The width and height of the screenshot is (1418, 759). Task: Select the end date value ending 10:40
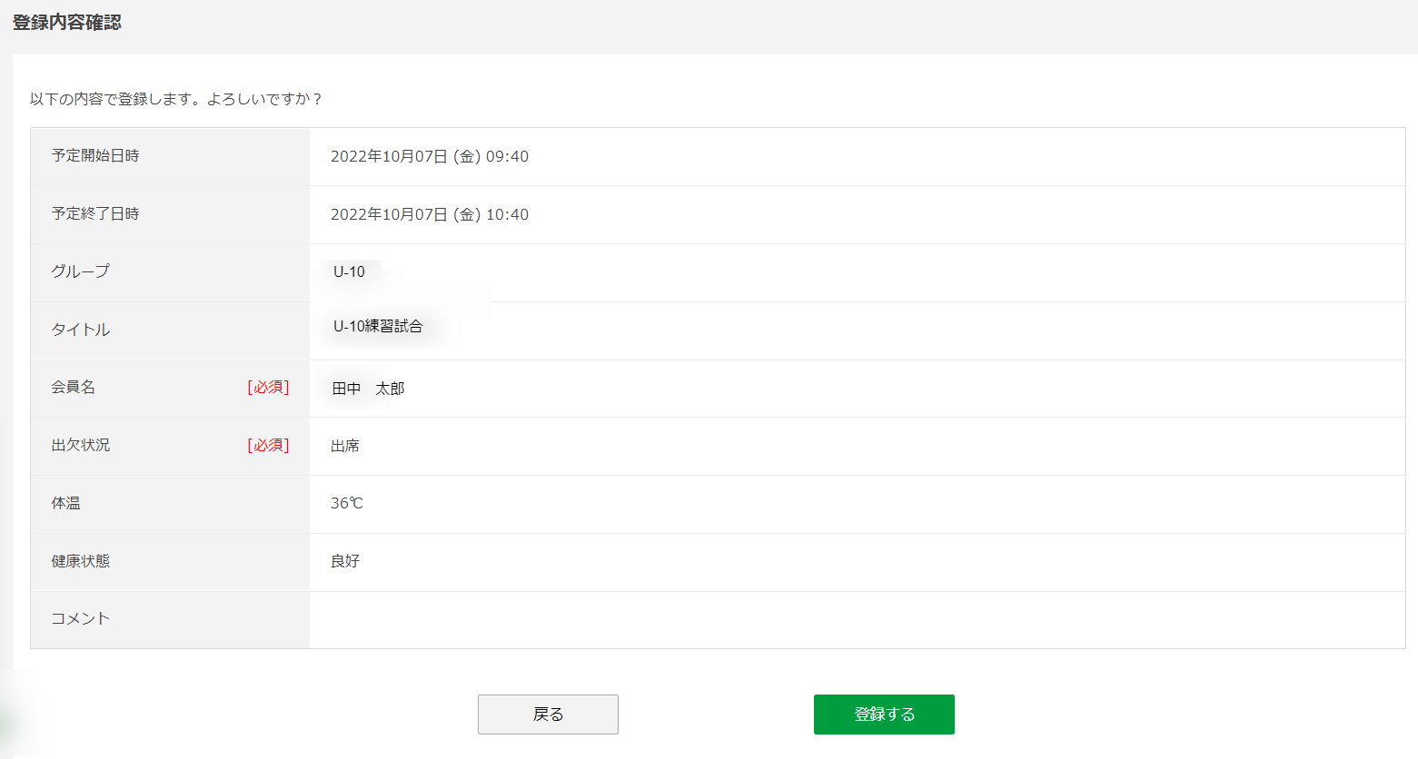point(430,214)
